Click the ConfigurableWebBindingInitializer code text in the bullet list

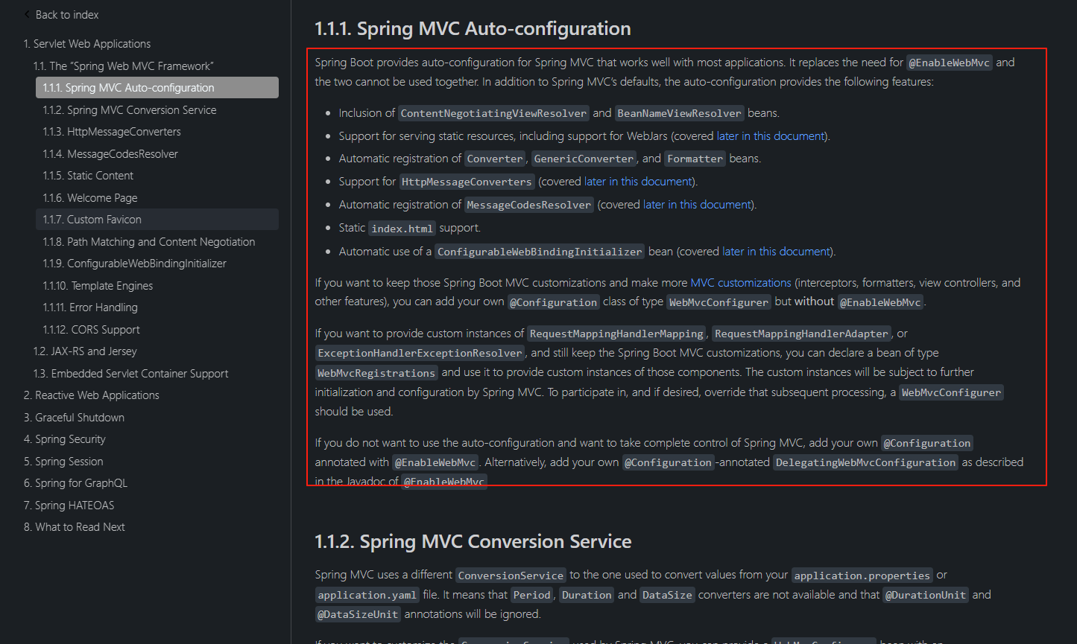click(x=540, y=252)
